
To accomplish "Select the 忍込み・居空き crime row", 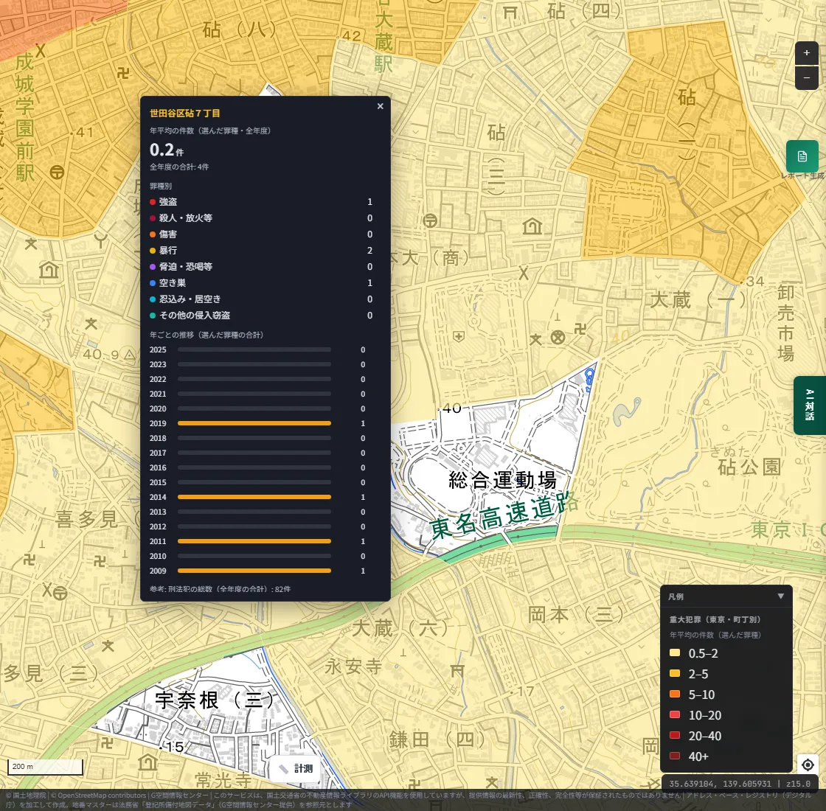I will [261, 299].
